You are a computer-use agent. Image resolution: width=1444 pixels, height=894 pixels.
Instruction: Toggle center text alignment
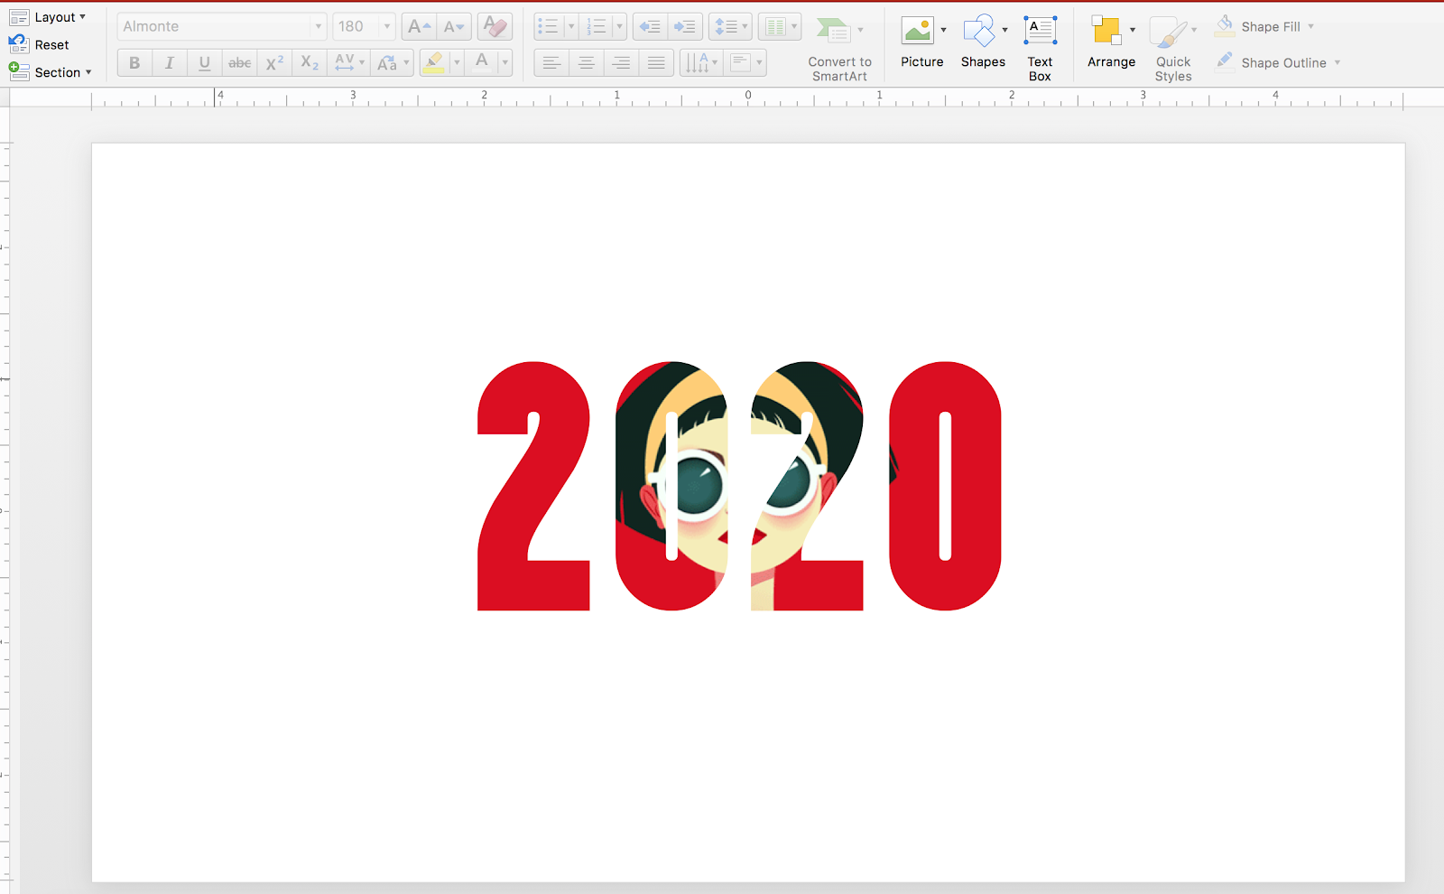click(x=586, y=62)
